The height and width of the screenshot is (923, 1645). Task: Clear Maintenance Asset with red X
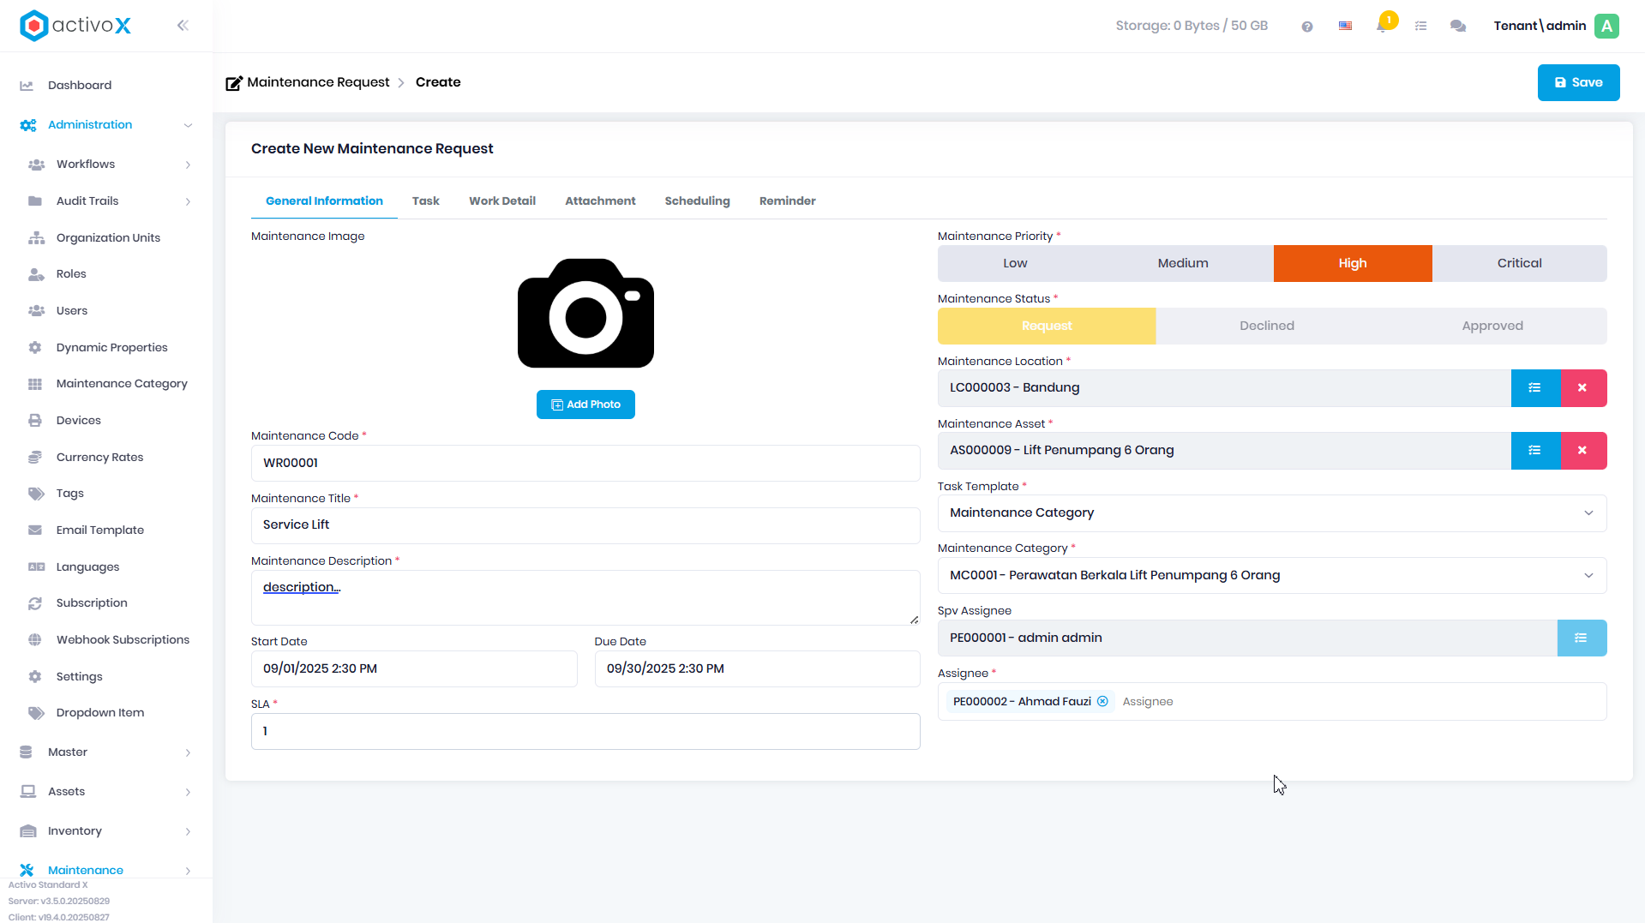[x=1583, y=451]
